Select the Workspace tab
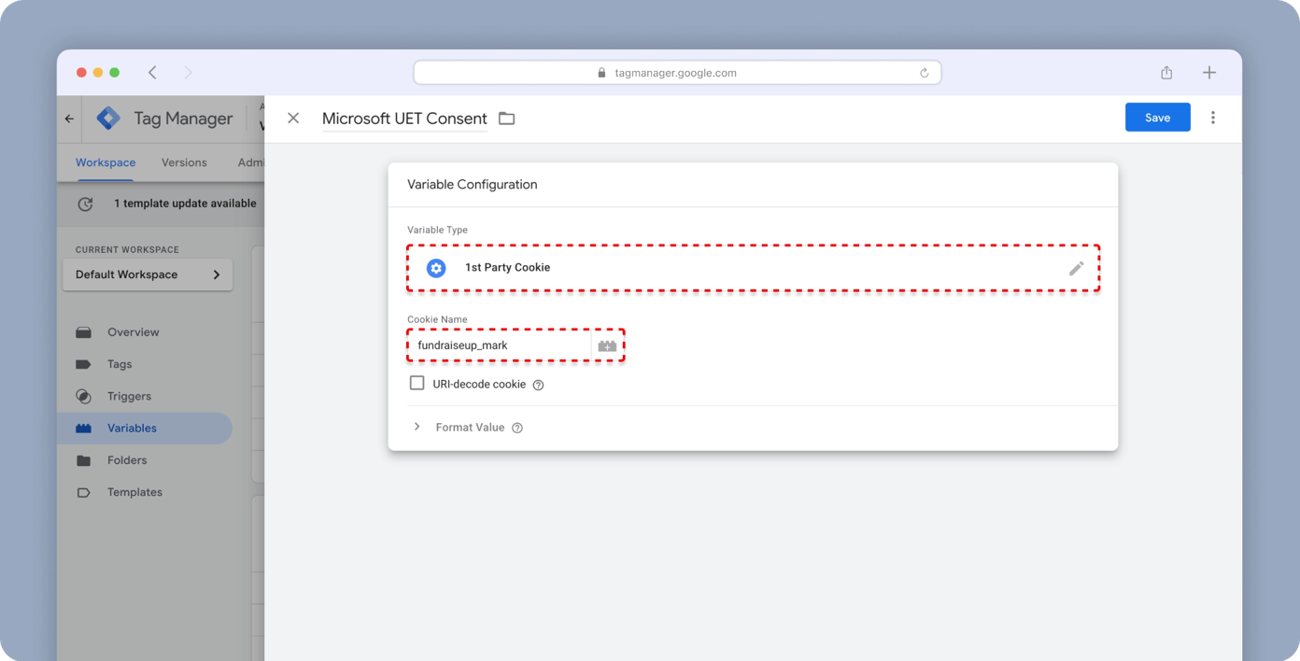This screenshot has height=661, width=1300. 106,162
